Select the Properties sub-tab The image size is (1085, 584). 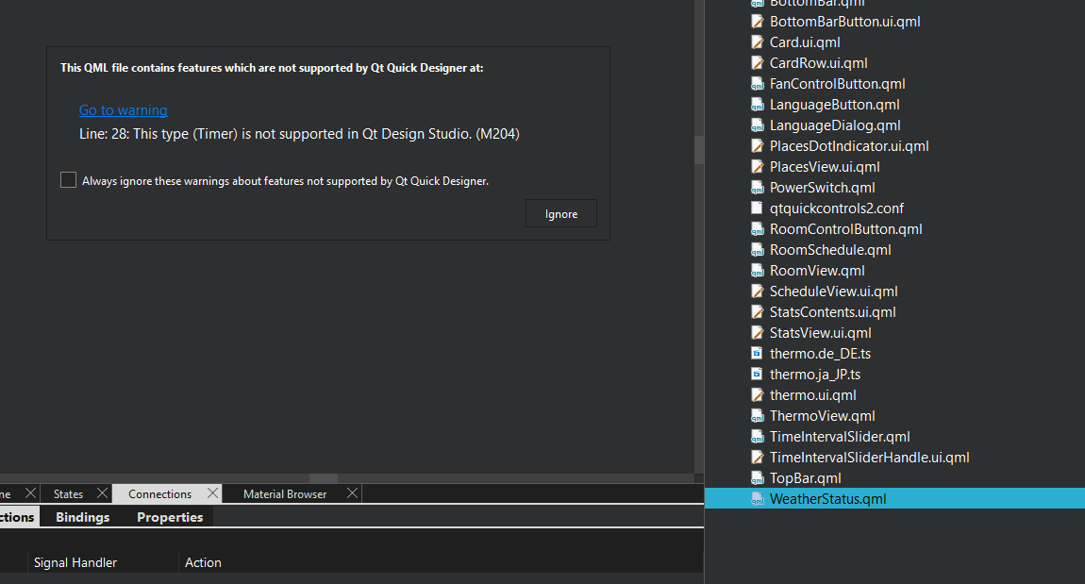170,517
